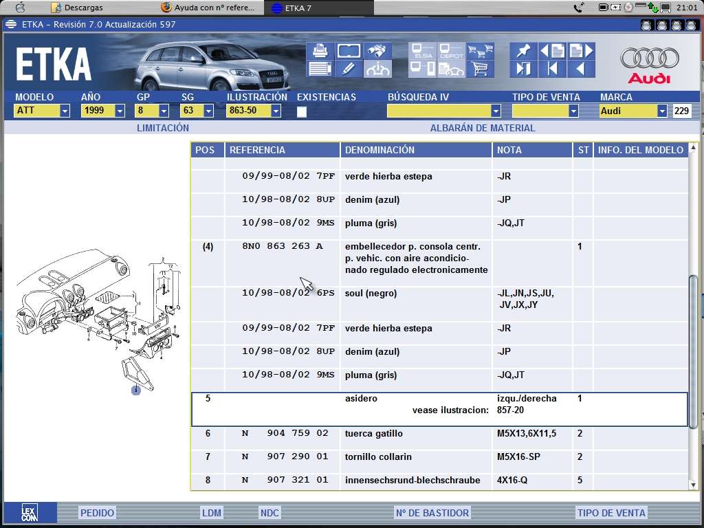
Task: Click the Audi rings logo
Action: 649,58
